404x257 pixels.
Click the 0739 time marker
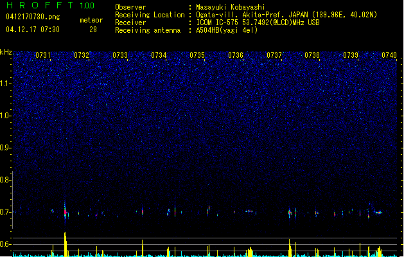pos(351,55)
